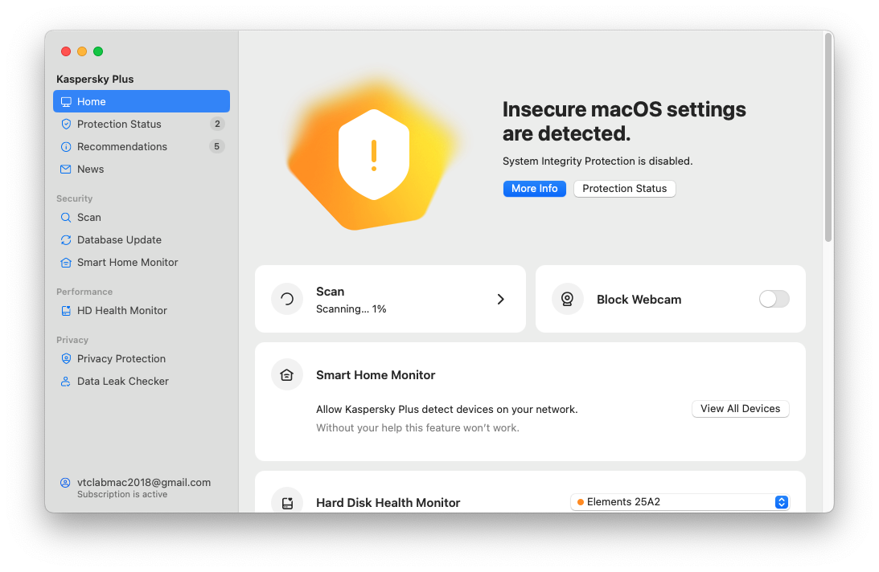Click the View All Devices button
This screenshot has width=879, height=572.
coord(740,409)
